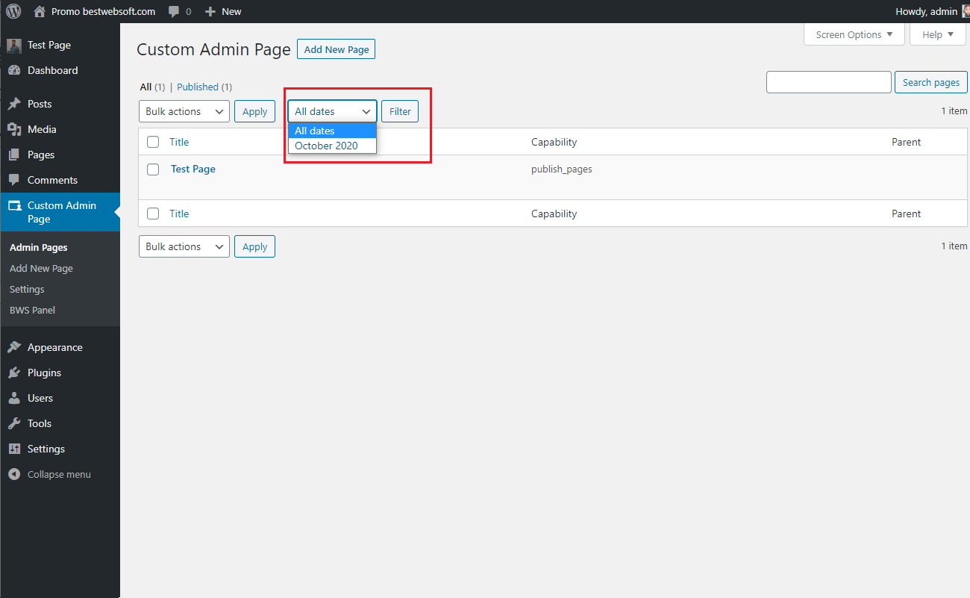Click the Pages icon in sidebar
The width and height of the screenshot is (970, 598).
coord(14,155)
